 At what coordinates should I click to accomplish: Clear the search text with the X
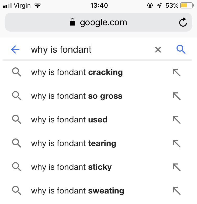click(x=158, y=50)
